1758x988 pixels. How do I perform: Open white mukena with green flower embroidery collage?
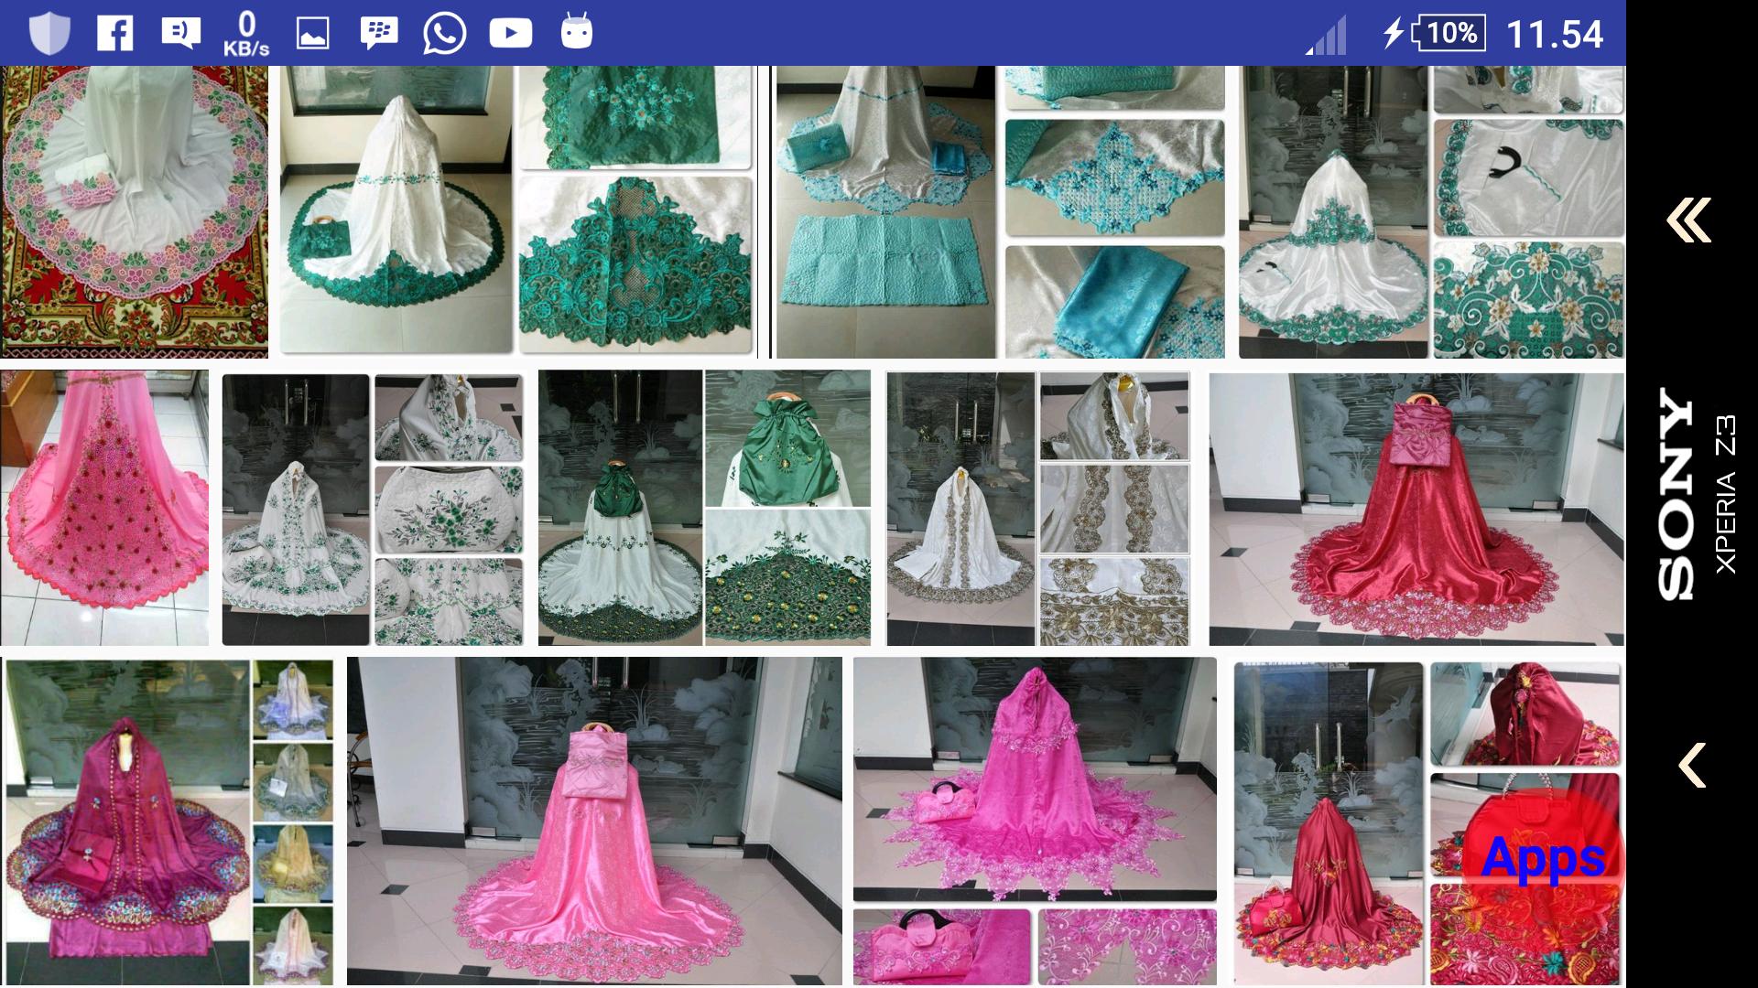tap(373, 509)
